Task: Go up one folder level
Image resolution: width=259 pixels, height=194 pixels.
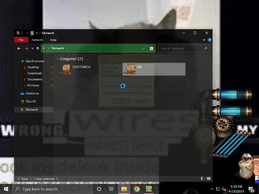Action: pyautogui.click(x=38, y=48)
